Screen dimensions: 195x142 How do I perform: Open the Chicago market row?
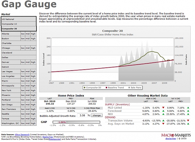(11, 48)
